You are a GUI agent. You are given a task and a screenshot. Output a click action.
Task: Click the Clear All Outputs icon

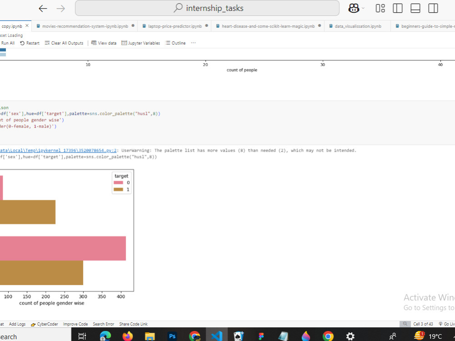point(47,43)
